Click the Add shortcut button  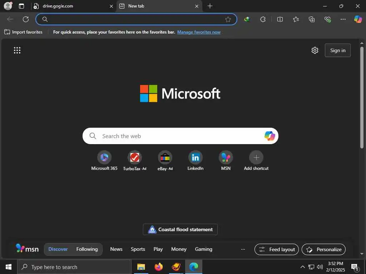256,161
